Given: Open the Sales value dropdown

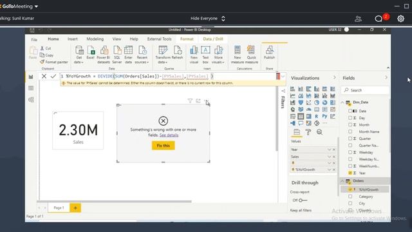Looking at the screenshot, I should pos(329,157).
